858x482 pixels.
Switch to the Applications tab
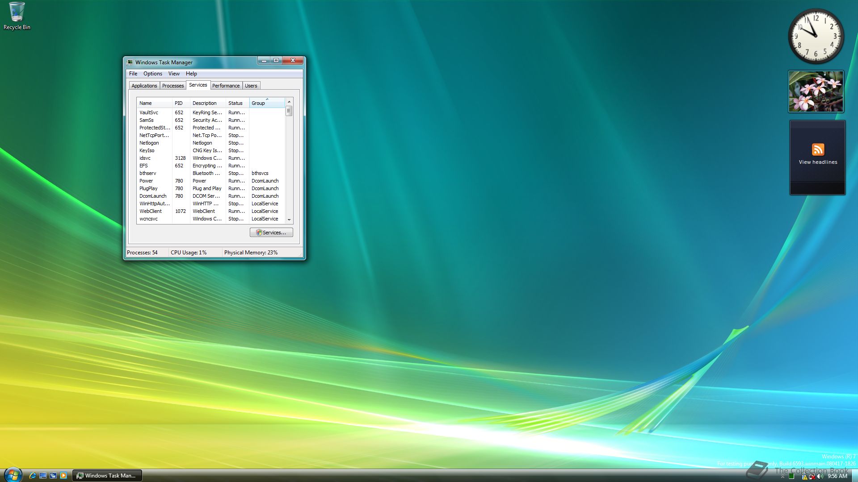144,86
